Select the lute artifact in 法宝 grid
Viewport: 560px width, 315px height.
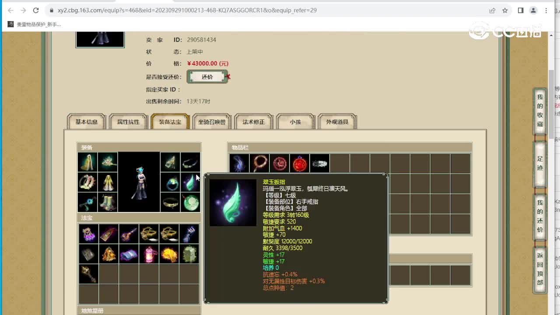[129, 234]
